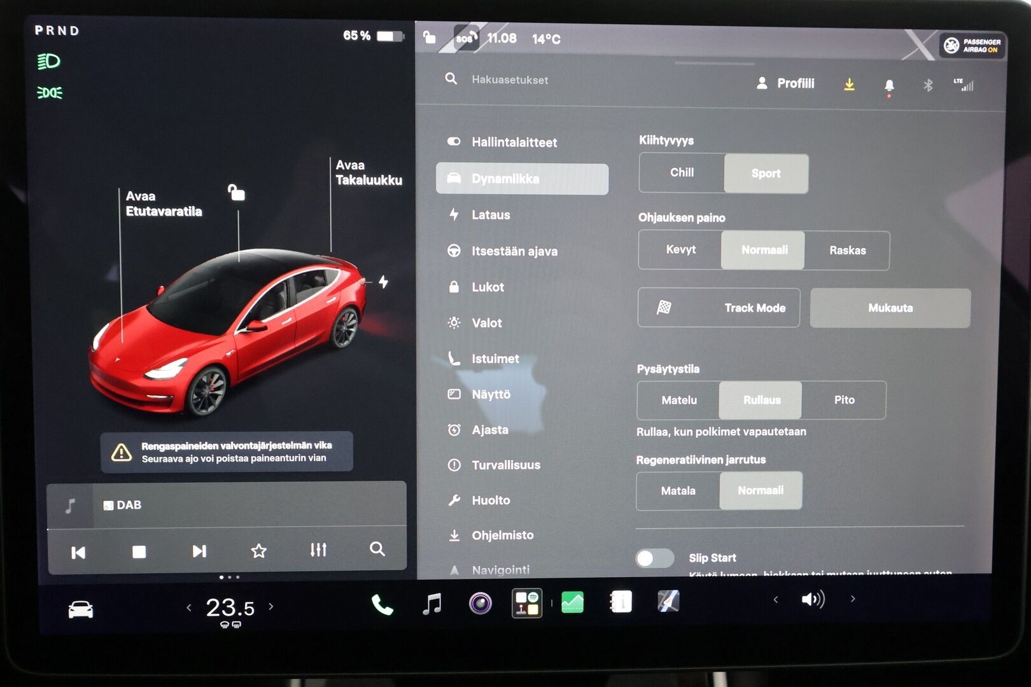Open the camera app in the dock
1031x687 pixels.
click(480, 602)
